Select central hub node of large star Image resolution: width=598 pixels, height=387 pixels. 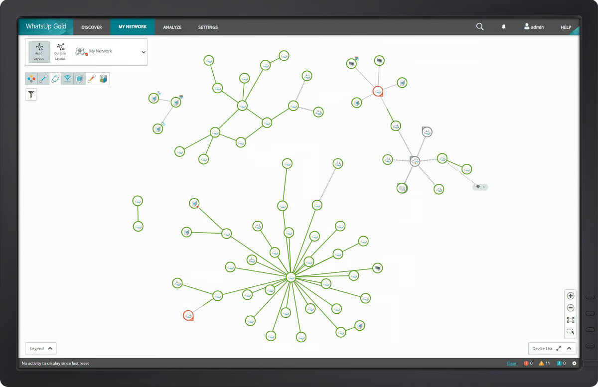pyautogui.click(x=291, y=277)
